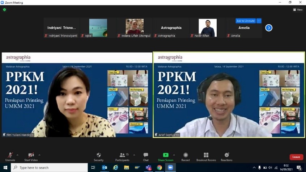306x172 pixels.
Task: Show next participants with blue arrow
Action: coord(269,28)
